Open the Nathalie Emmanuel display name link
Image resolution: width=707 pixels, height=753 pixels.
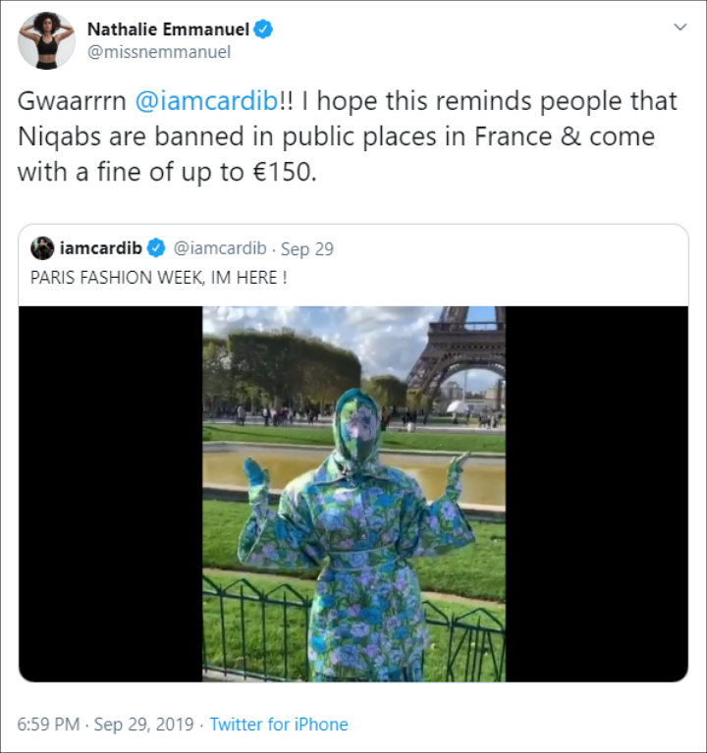(x=168, y=29)
